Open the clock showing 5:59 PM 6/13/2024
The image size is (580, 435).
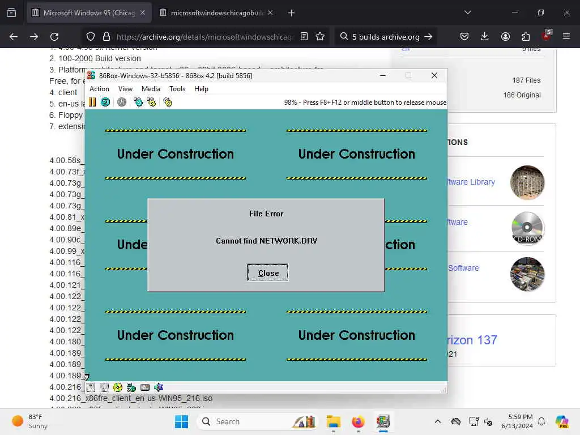(x=517, y=421)
